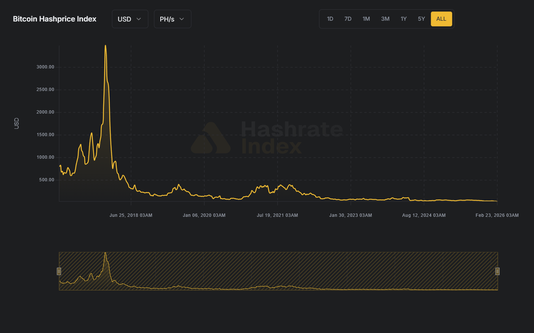Select the 1D time range
Image resolution: width=534 pixels, height=333 pixels.
330,18
